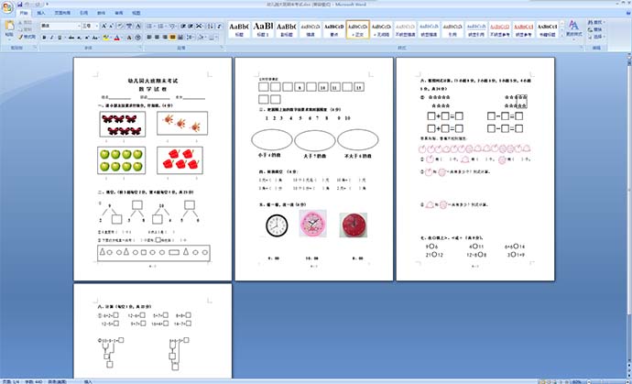
Task: Toggle underline formatting
Action: (60, 38)
